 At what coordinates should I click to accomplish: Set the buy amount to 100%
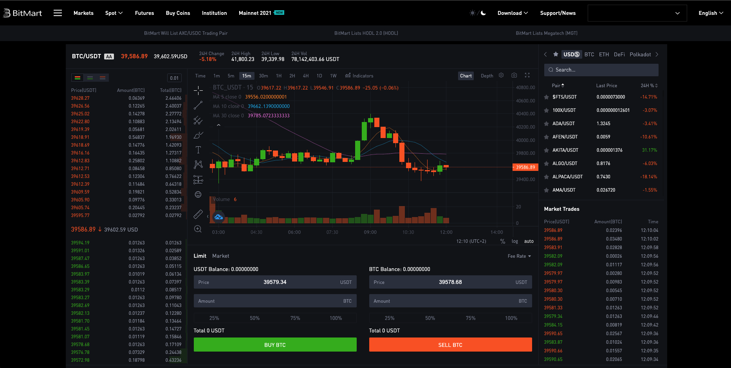[336, 318]
